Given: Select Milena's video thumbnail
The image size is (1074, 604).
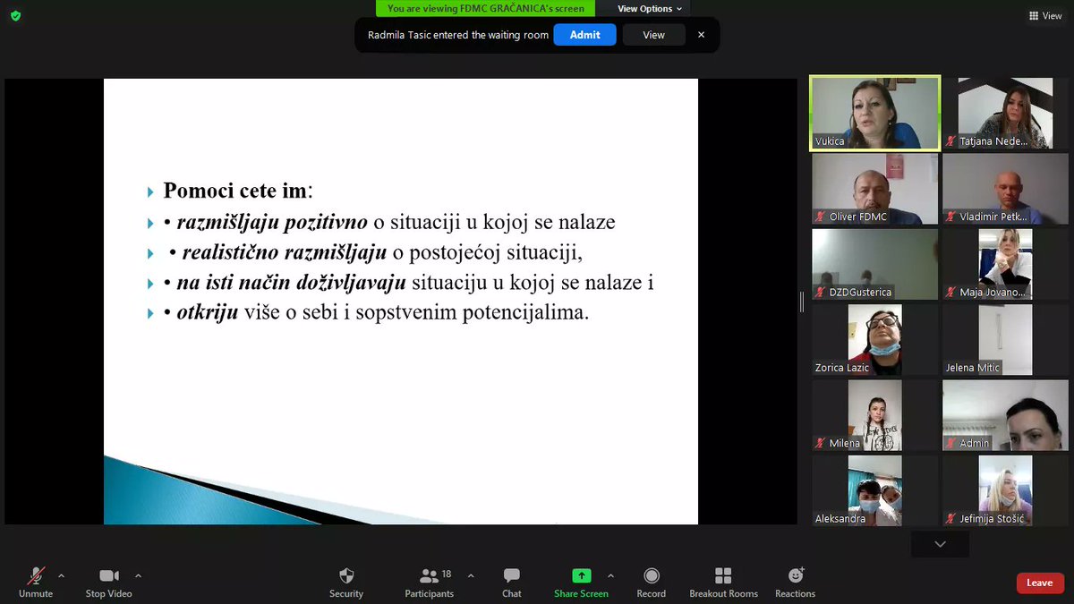Looking at the screenshot, I should [875, 415].
